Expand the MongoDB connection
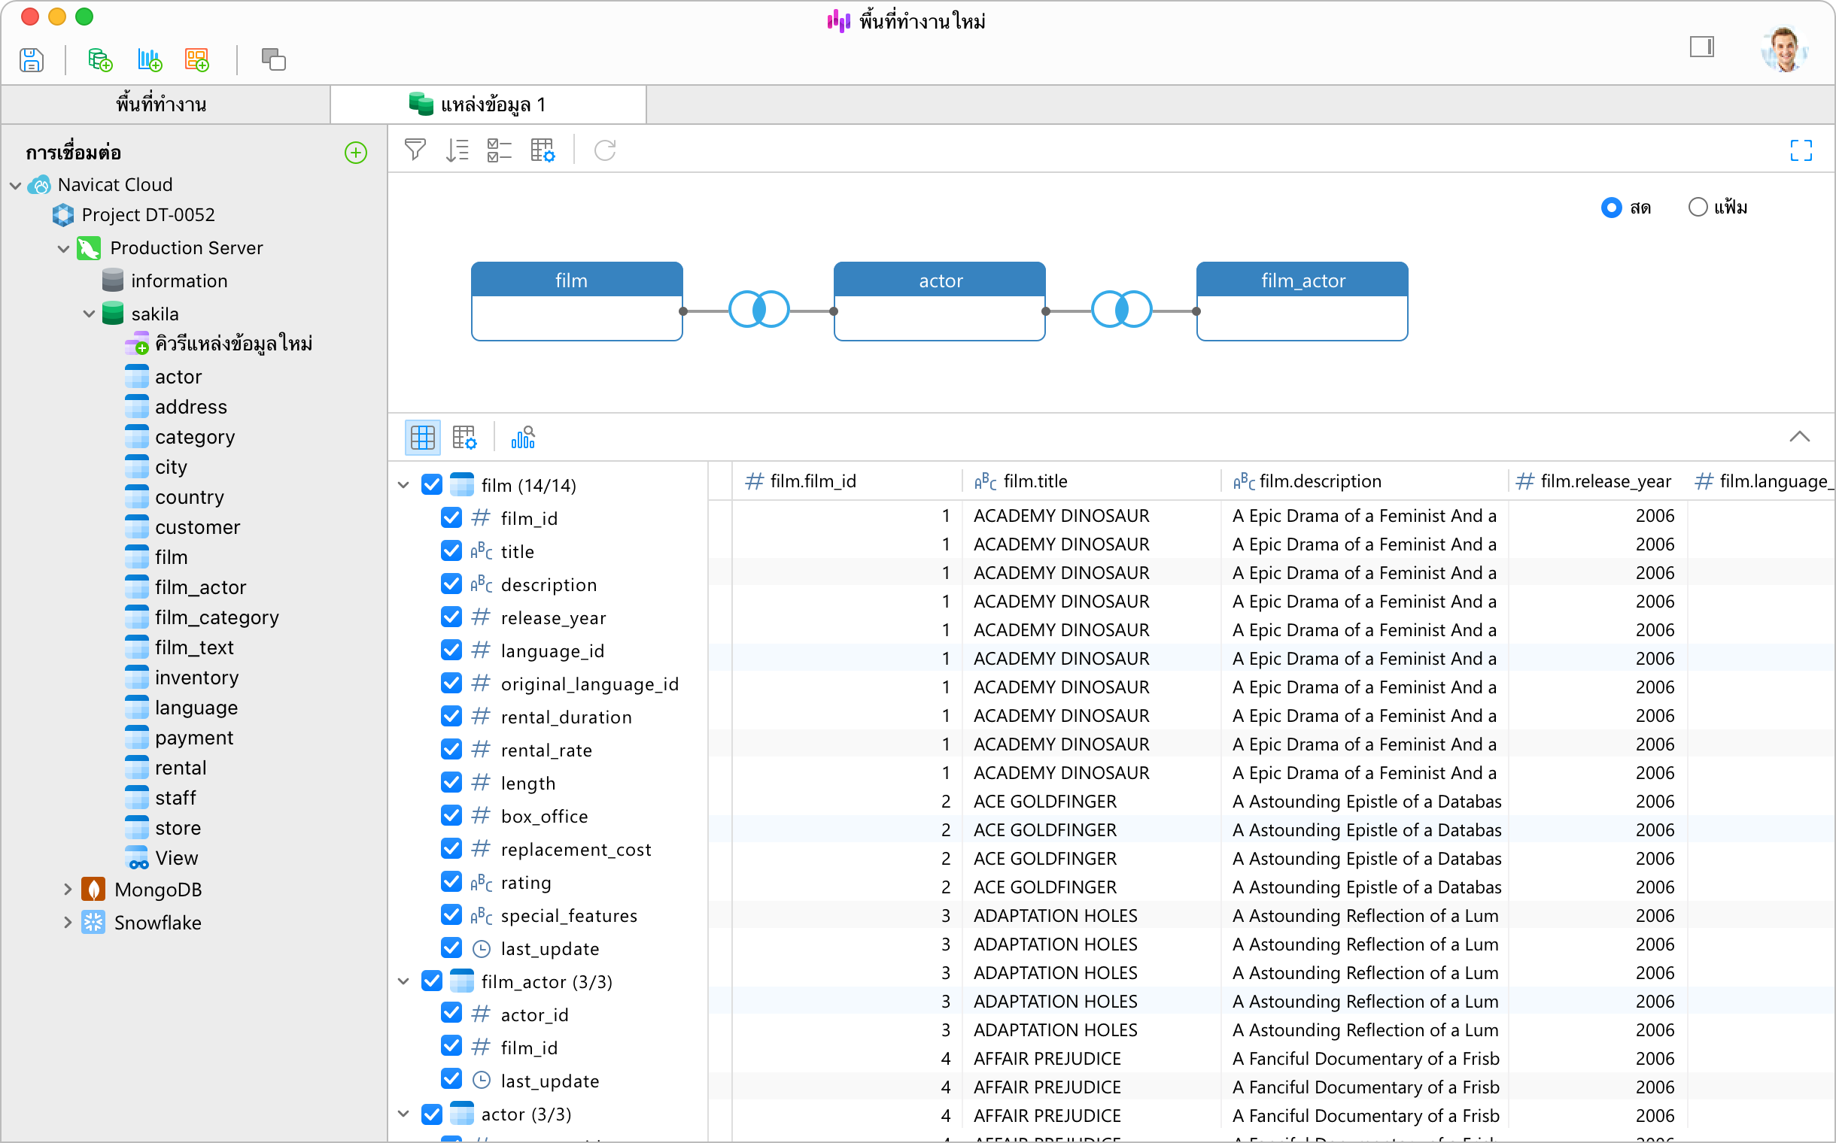 point(67,889)
